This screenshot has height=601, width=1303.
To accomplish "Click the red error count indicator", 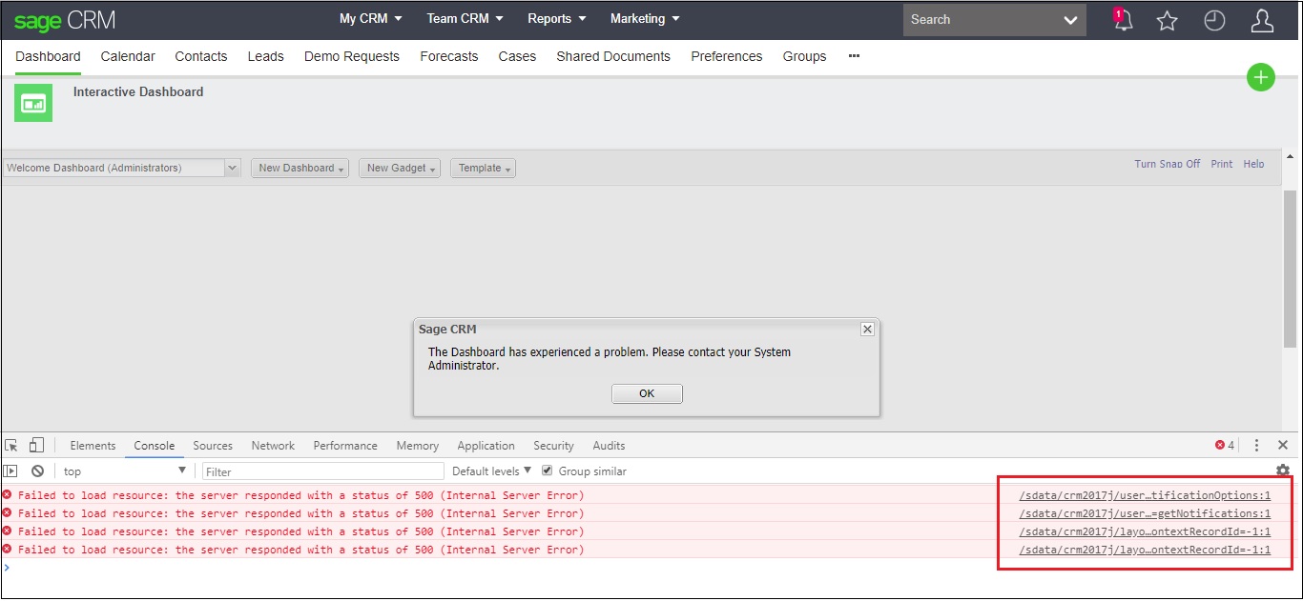I will point(1225,445).
